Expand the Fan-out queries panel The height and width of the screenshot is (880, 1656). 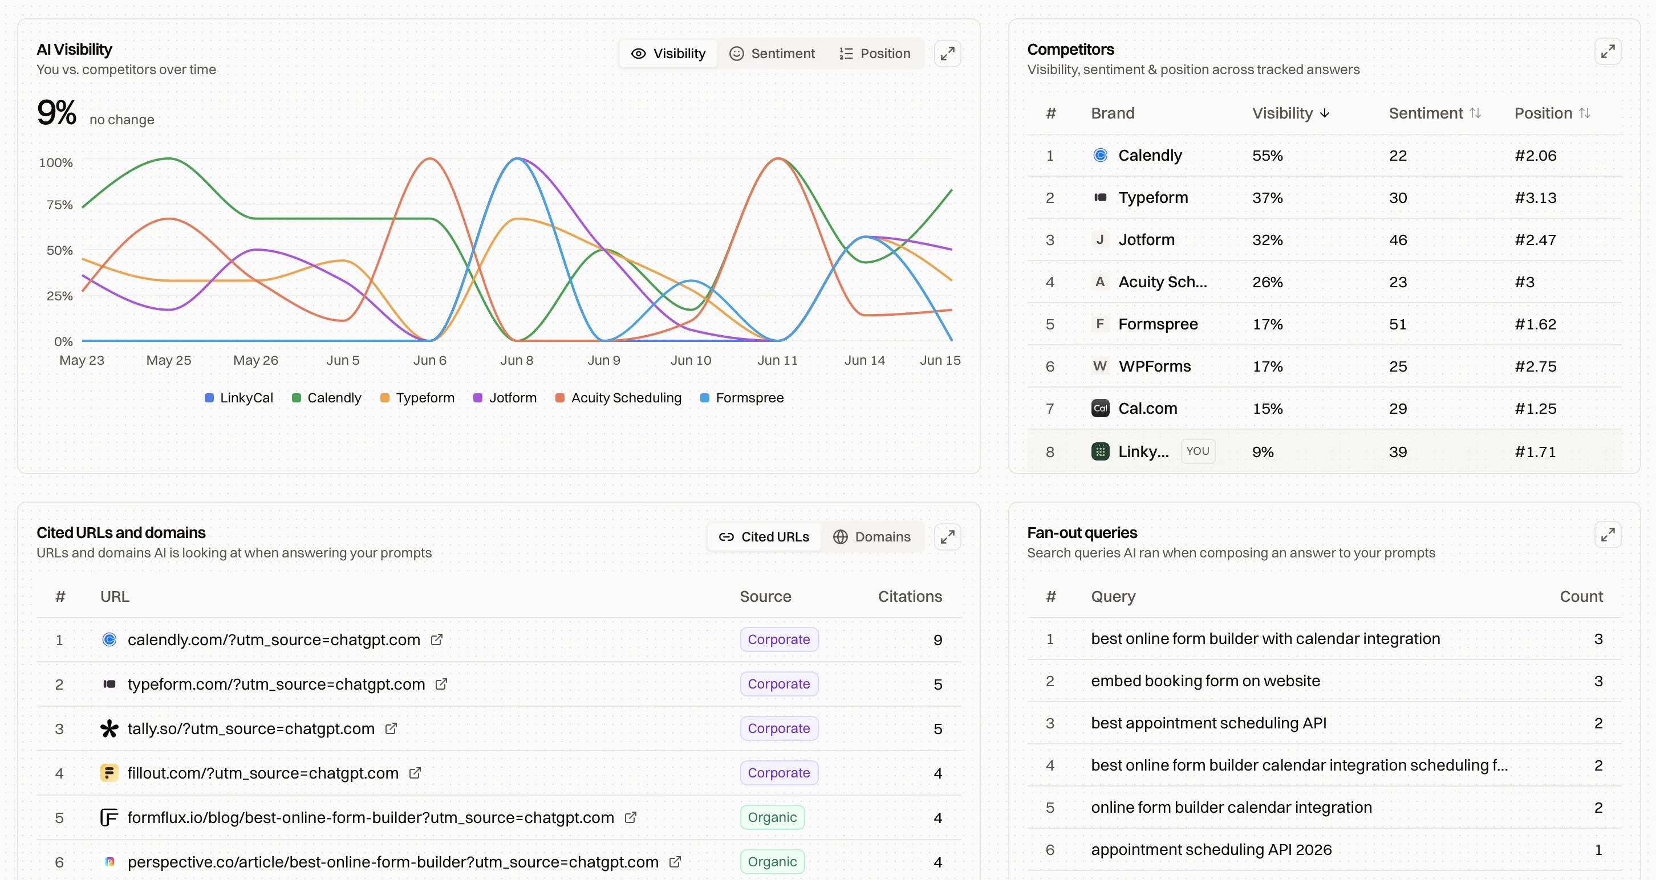[x=1607, y=535]
